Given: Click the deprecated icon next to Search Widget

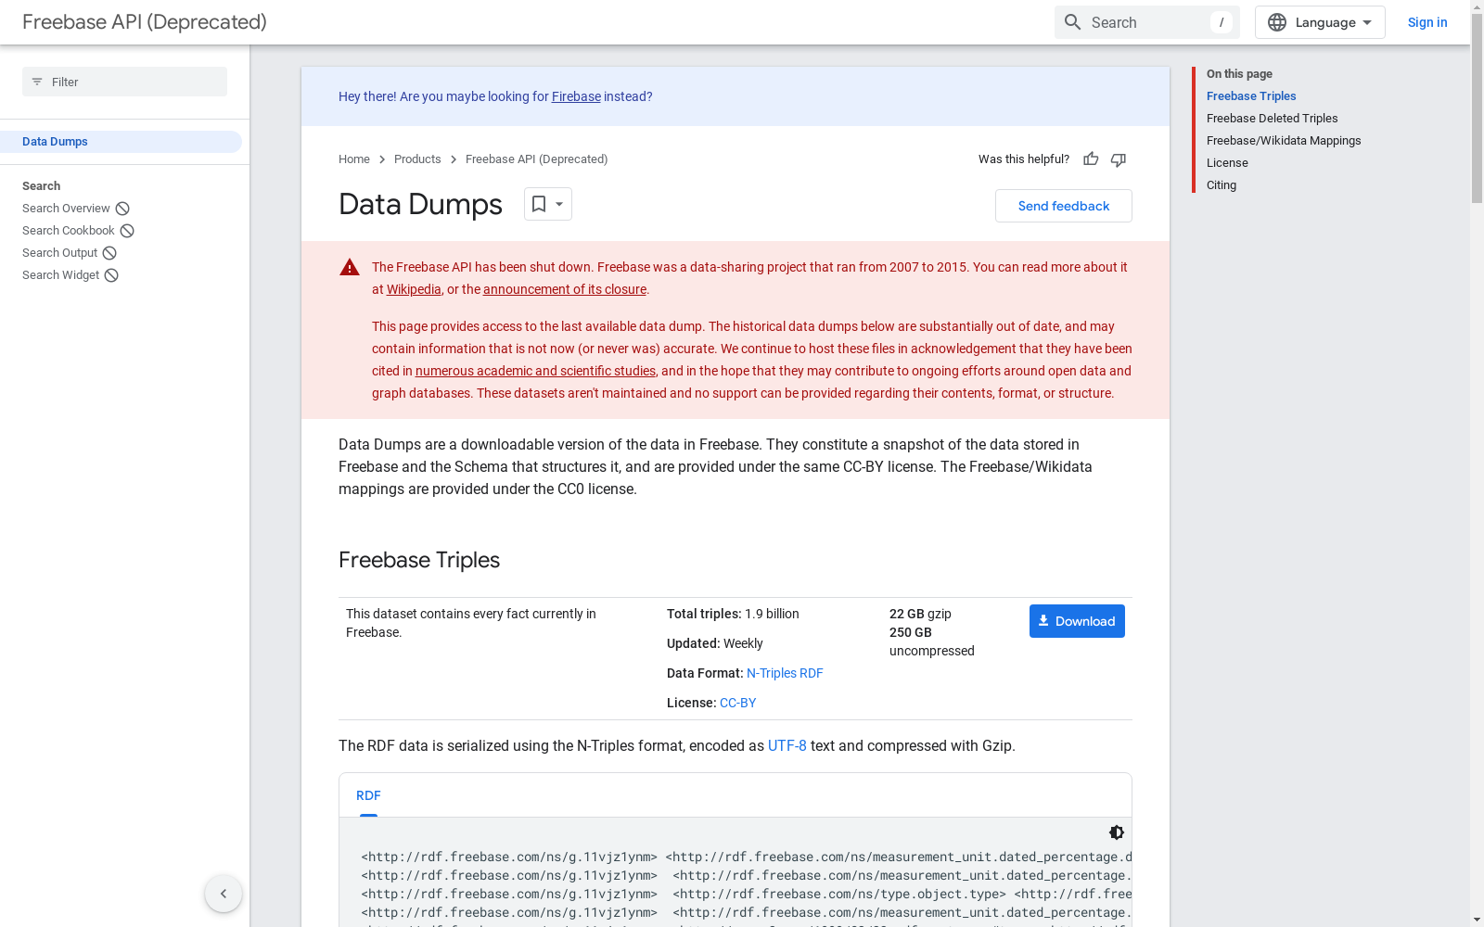Looking at the screenshot, I should point(111,275).
